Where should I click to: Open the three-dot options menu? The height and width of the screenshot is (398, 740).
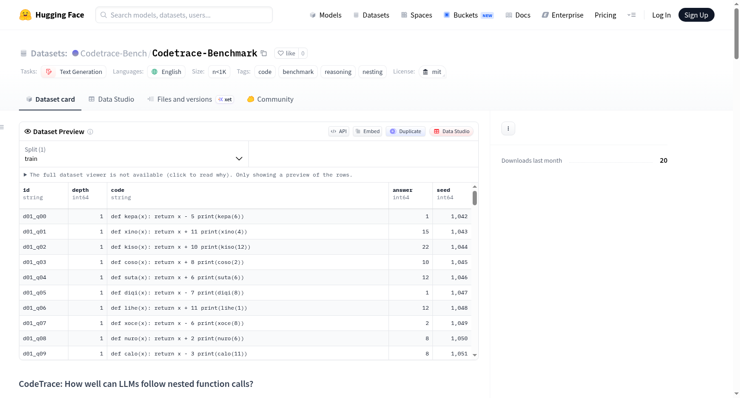[x=508, y=129]
